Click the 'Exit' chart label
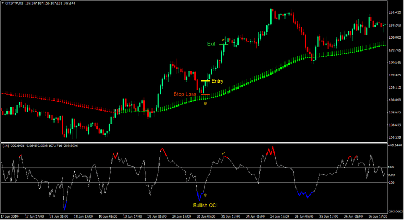The height and width of the screenshot is (220, 404). pyautogui.click(x=211, y=44)
